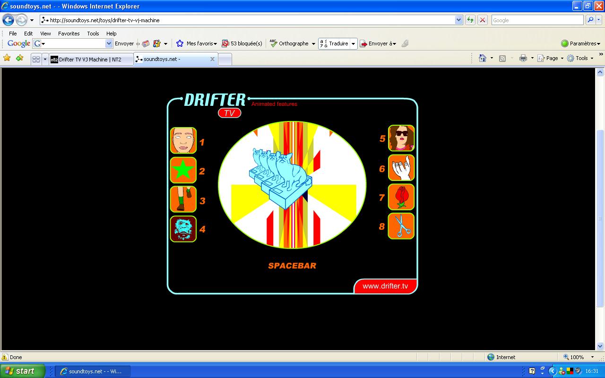Open a new blank tab
This screenshot has width=605, height=378.
225,60
